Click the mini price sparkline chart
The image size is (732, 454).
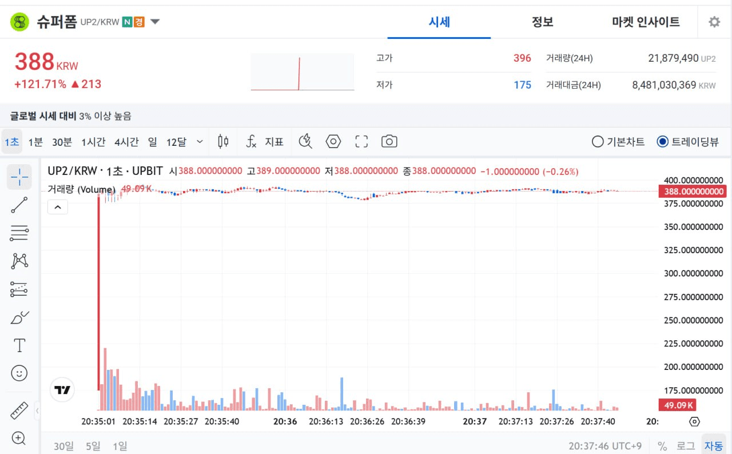303,72
